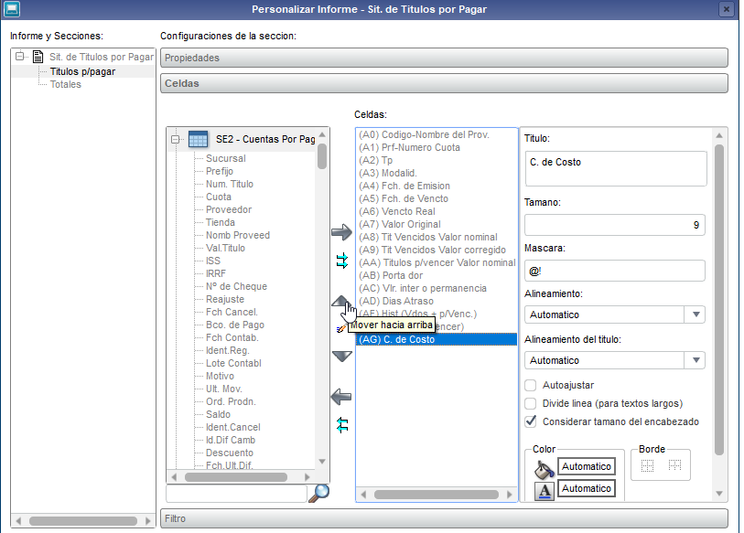Image resolution: width=744 pixels, height=533 pixels.
Task: Click the move down arrow icon
Action: coord(341,357)
